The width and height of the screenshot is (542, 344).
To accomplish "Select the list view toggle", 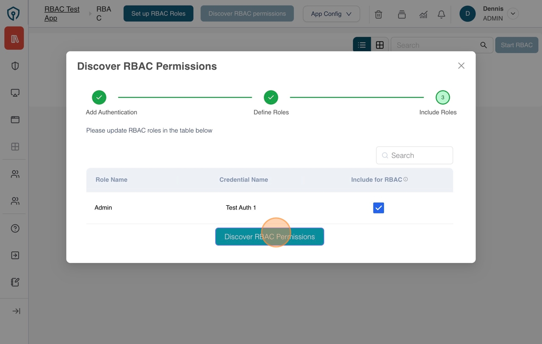I will pos(362,44).
